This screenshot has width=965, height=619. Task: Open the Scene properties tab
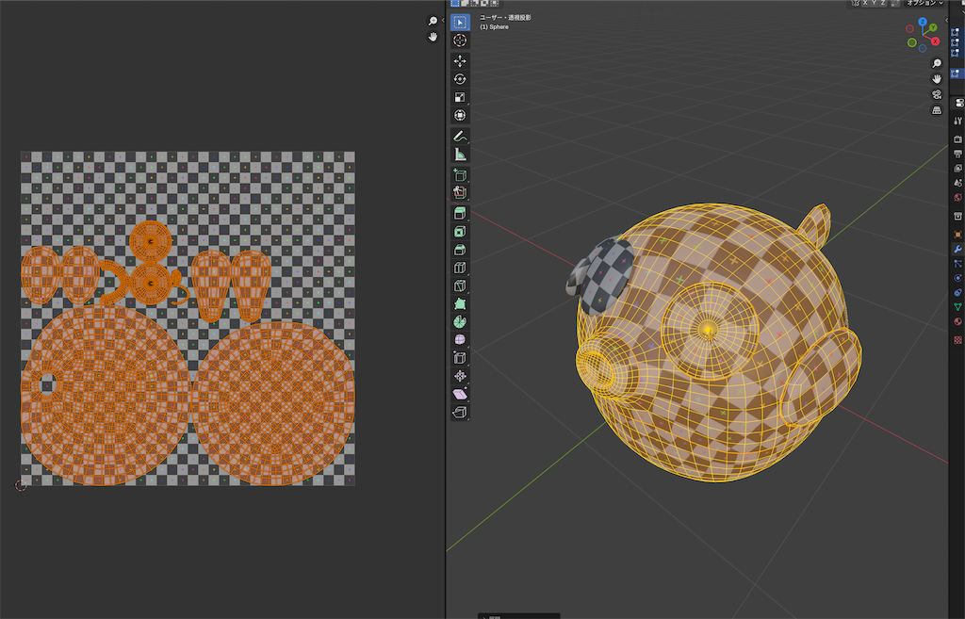coord(957,183)
